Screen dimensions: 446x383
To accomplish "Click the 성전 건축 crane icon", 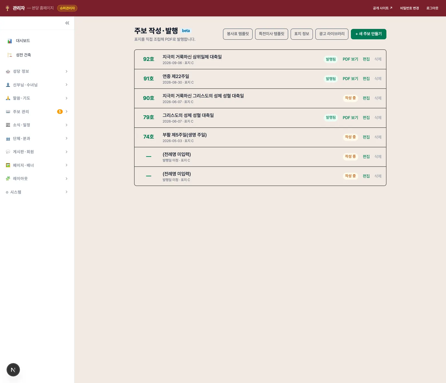I will (10, 55).
